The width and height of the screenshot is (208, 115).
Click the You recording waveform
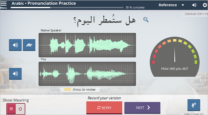(x=87, y=74)
